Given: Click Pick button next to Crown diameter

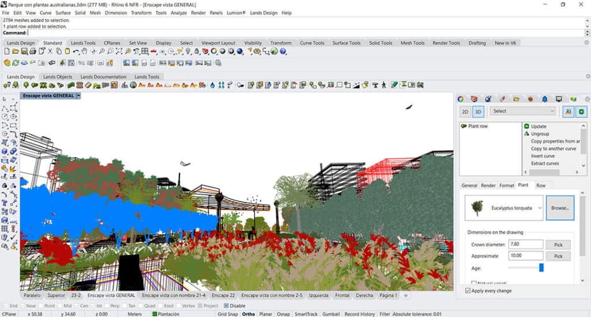Looking at the screenshot, I should point(558,245).
